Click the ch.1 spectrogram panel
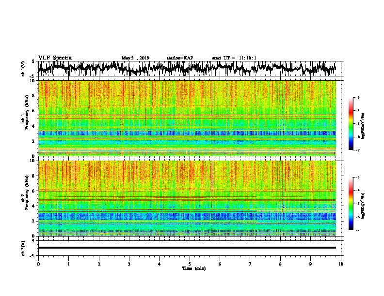Image resolution: width=384 pixels, height=296 pixels. point(187,118)
